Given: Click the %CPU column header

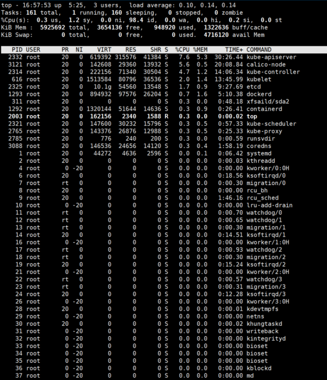Looking at the screenshot, I should point(182,50).
